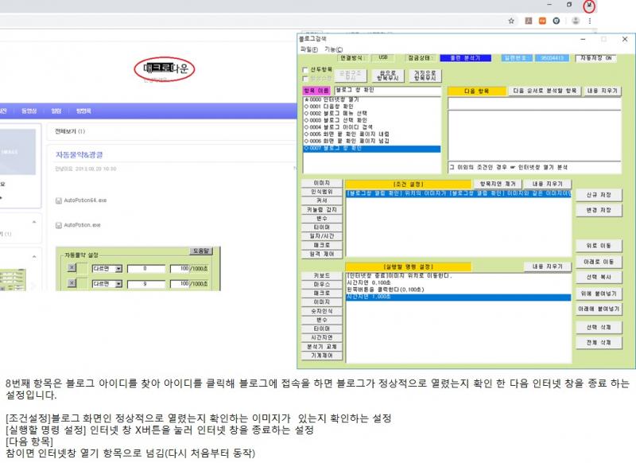Click the file icon beside AutoPotion.exe

coord(59,225)
